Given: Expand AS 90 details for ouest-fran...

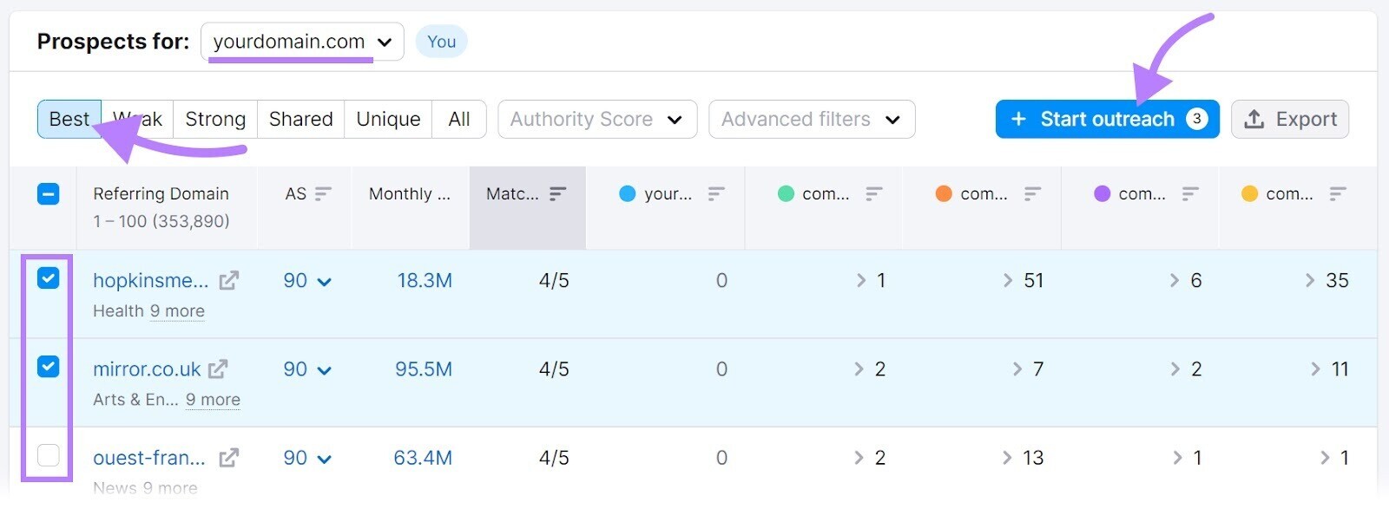Looking at the screenshot, I should (325, 459).
